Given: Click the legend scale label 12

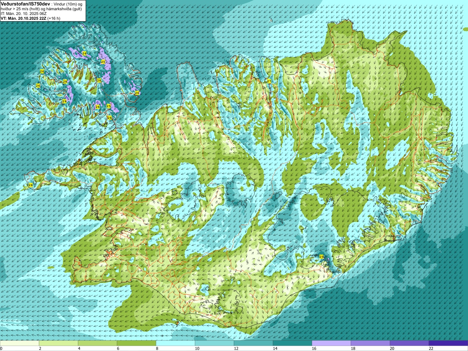Looking at the screenshot, I should click(236, 348).
